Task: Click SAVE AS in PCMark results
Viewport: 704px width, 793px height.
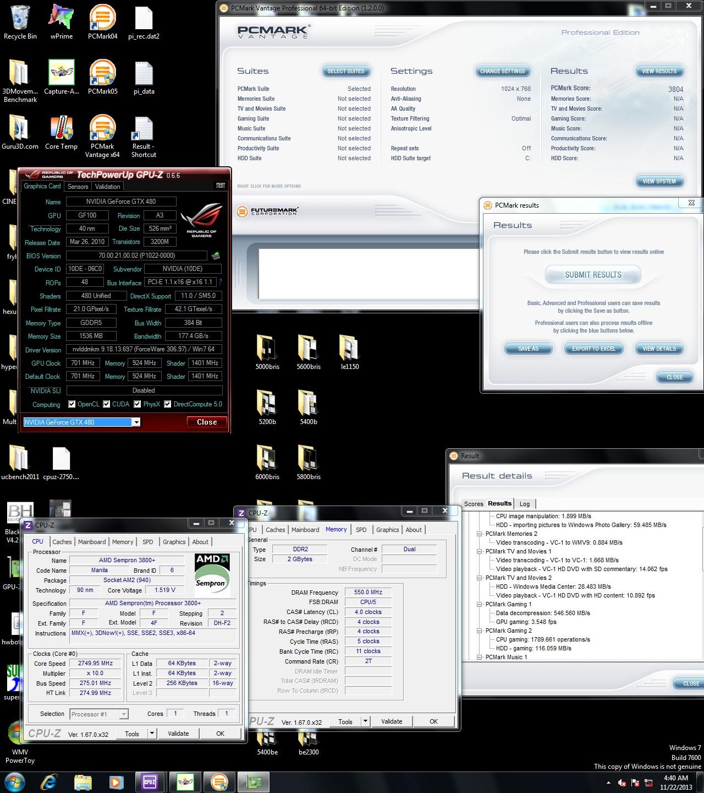Action: pyautogui.click(x=528, y=349)
